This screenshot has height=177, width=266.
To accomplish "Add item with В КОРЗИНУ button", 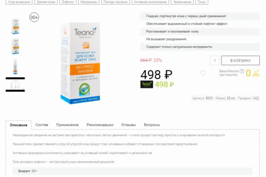I will (x=241, y=60).
